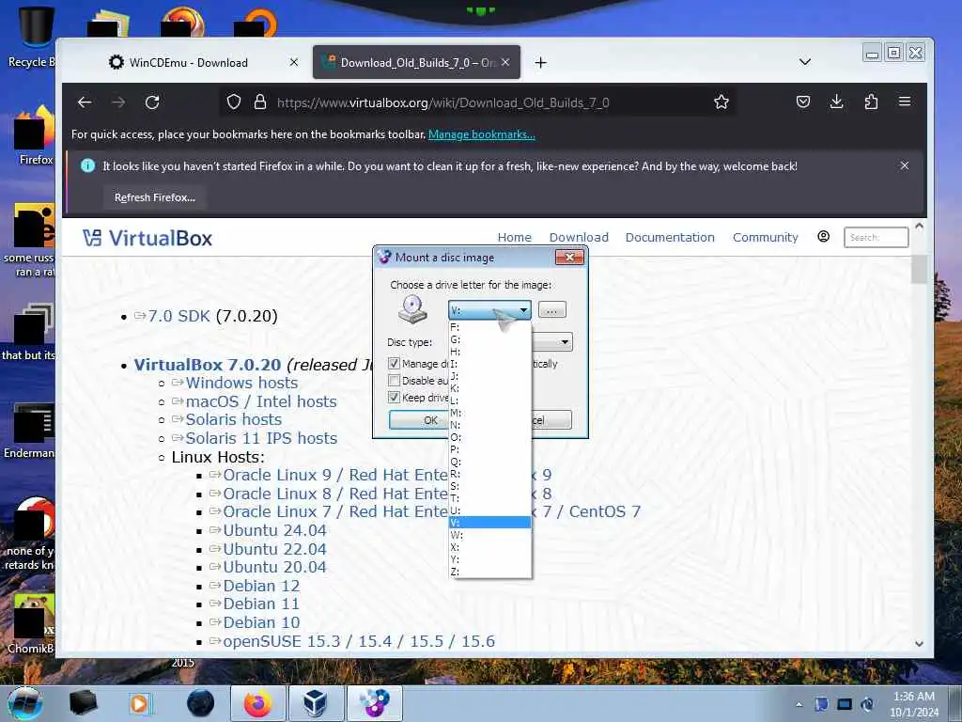Open a new tab with the plus icon
The height and width of the screenshot is (722, 962).
coord(540,63)
